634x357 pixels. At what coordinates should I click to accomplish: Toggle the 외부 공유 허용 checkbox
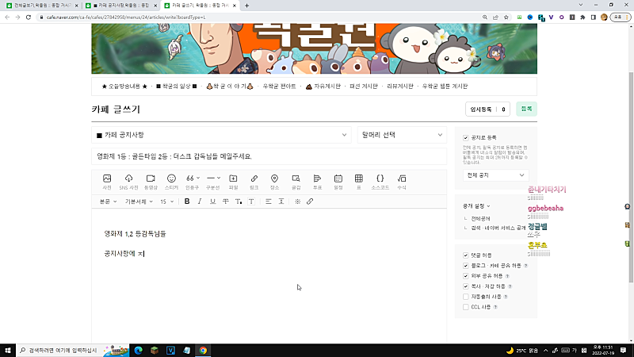pos(466,276)
